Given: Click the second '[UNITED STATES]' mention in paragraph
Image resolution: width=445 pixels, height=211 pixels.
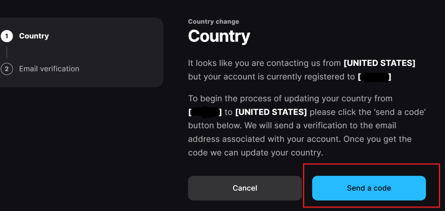Looking at the screenshot, I should tap(271, 112).
